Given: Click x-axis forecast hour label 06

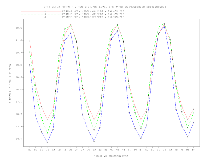Looking at the screenshot, I should pos(42,150).
